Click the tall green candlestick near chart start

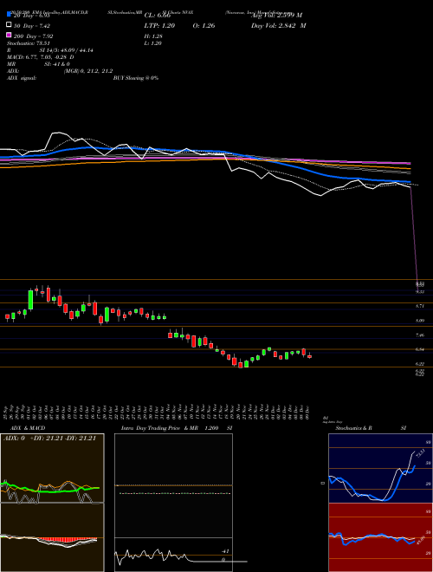tap(30, 300)
